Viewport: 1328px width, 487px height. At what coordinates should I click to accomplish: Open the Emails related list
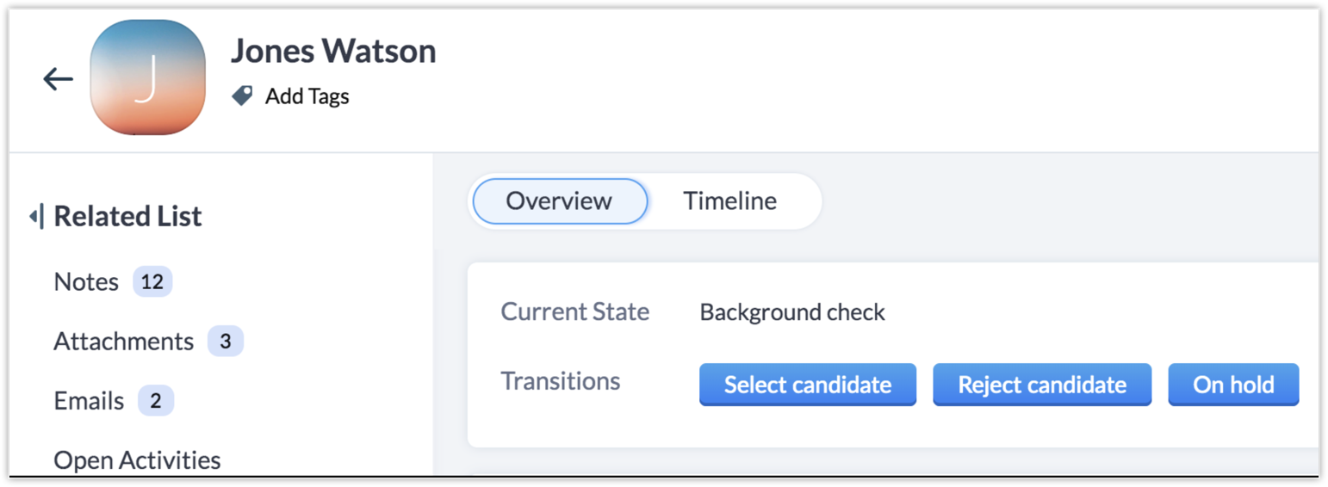89,401
